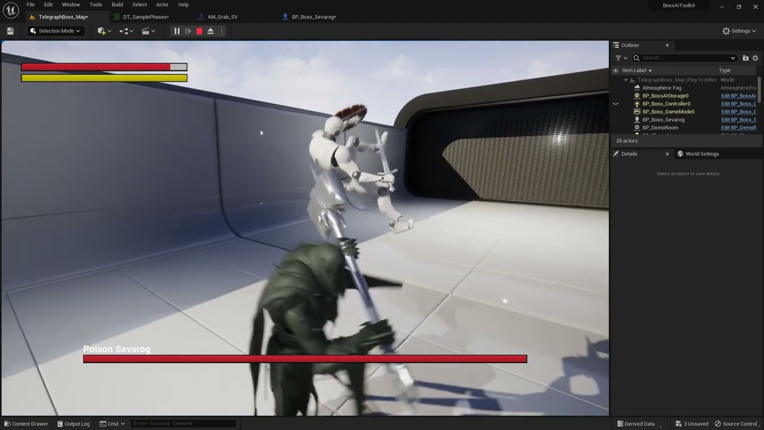The image size is (764, 430).
Task: Eject from the player controller
Action: [x=211, y=31]
